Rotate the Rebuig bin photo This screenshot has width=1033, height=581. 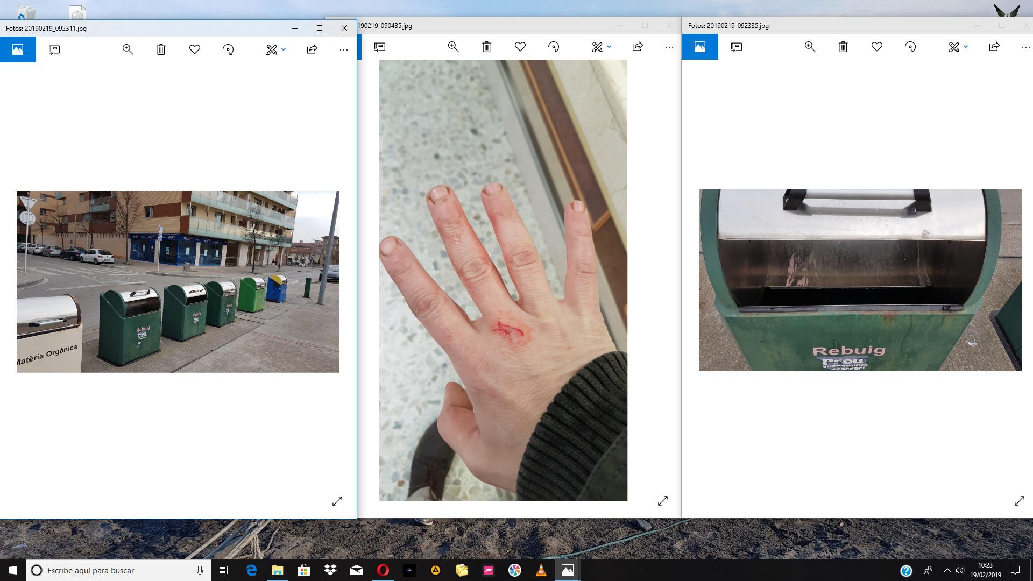910,47
